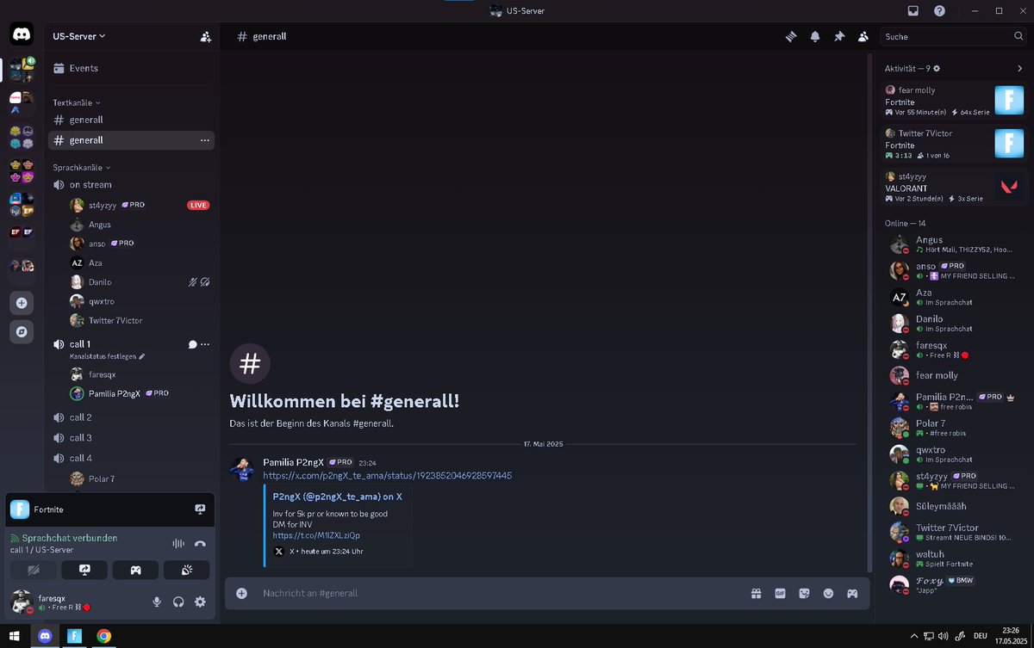Open the soundboard button in voice panel
The height and width of the screenshot is (648, 1034).
coord(187,570)
